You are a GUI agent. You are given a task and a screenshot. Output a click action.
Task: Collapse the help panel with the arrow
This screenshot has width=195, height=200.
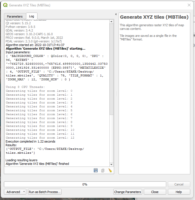pos(116,14)
